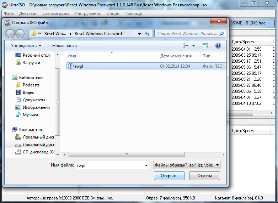Open the Файлы образы file type dropdown
This screenshot has height=203, width=278.
click(187, 165)
